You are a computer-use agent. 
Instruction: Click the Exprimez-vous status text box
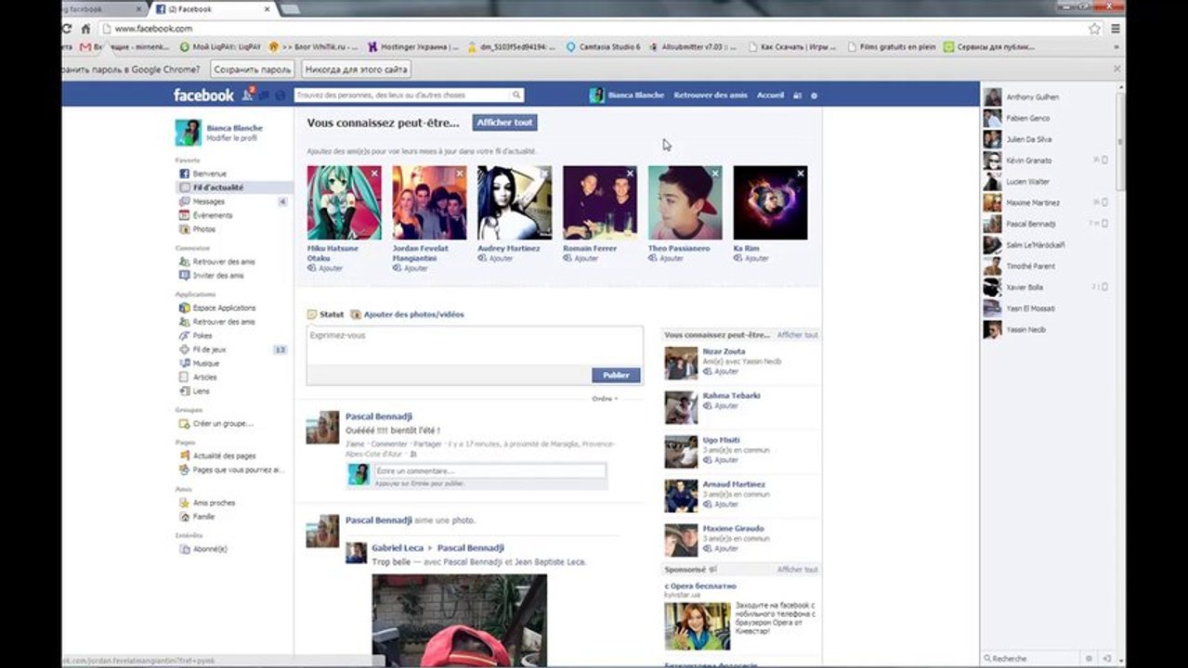(x=475, y=345)
